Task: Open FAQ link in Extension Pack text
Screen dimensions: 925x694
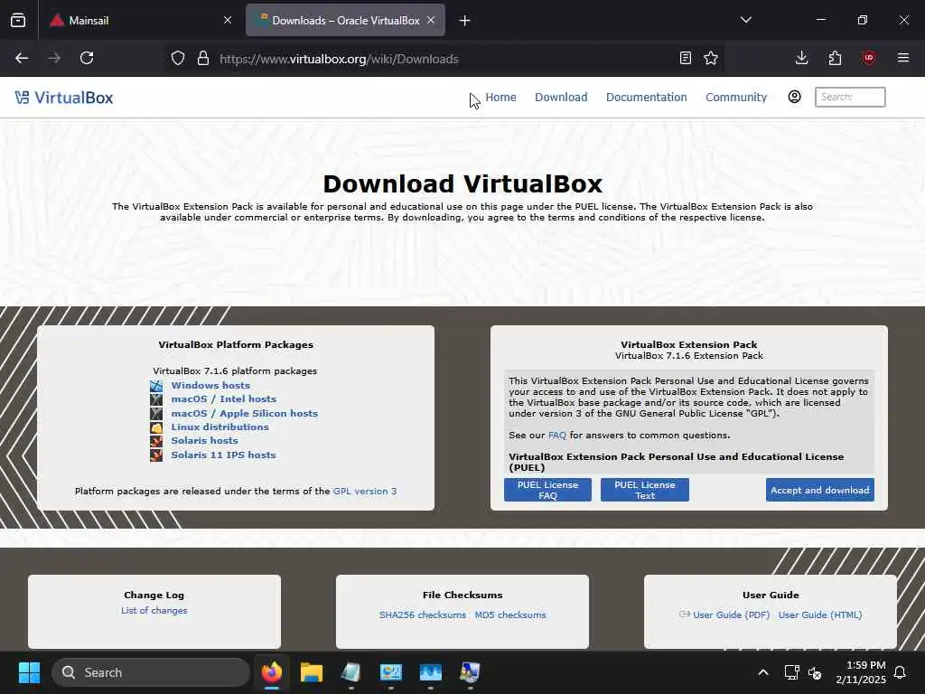Action: 556,435
